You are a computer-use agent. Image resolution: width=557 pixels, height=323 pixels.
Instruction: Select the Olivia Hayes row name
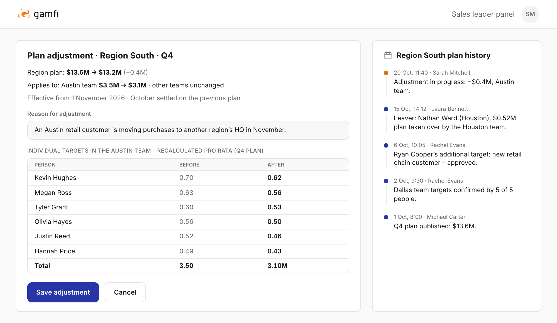(53, 222)
